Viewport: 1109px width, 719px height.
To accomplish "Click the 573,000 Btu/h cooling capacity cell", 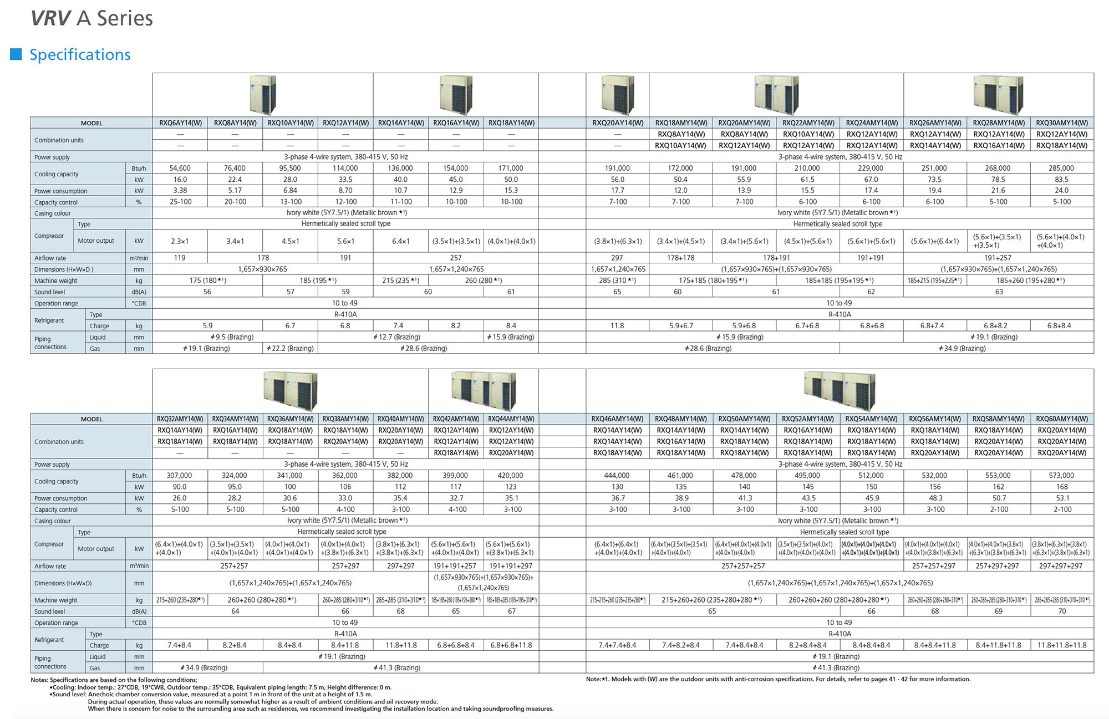I will pos(1061,476).
